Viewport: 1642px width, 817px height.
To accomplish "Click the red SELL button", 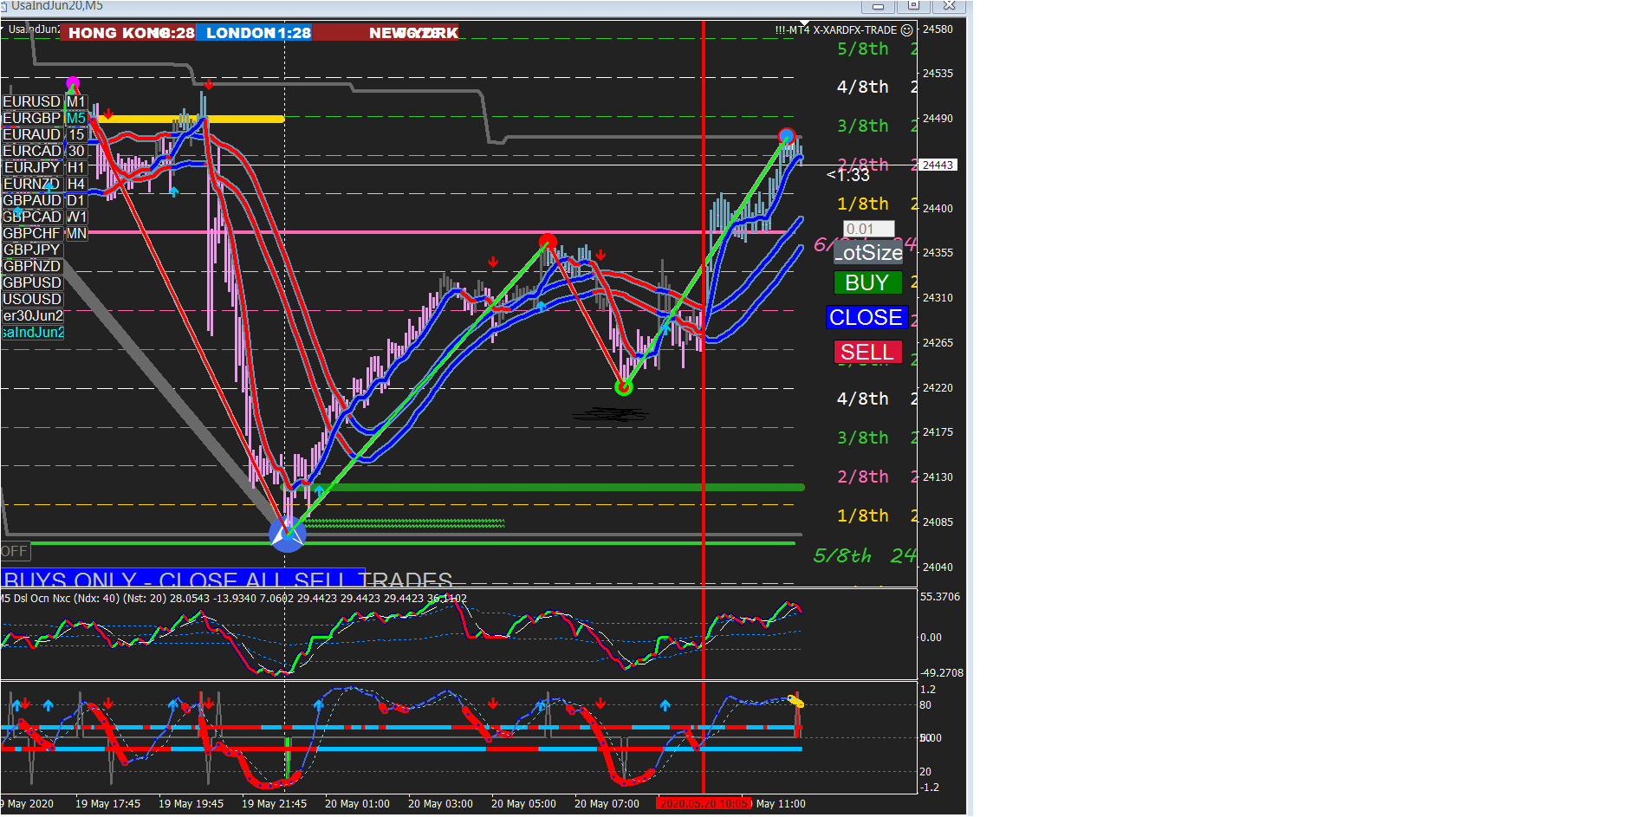I will (867, 352).
